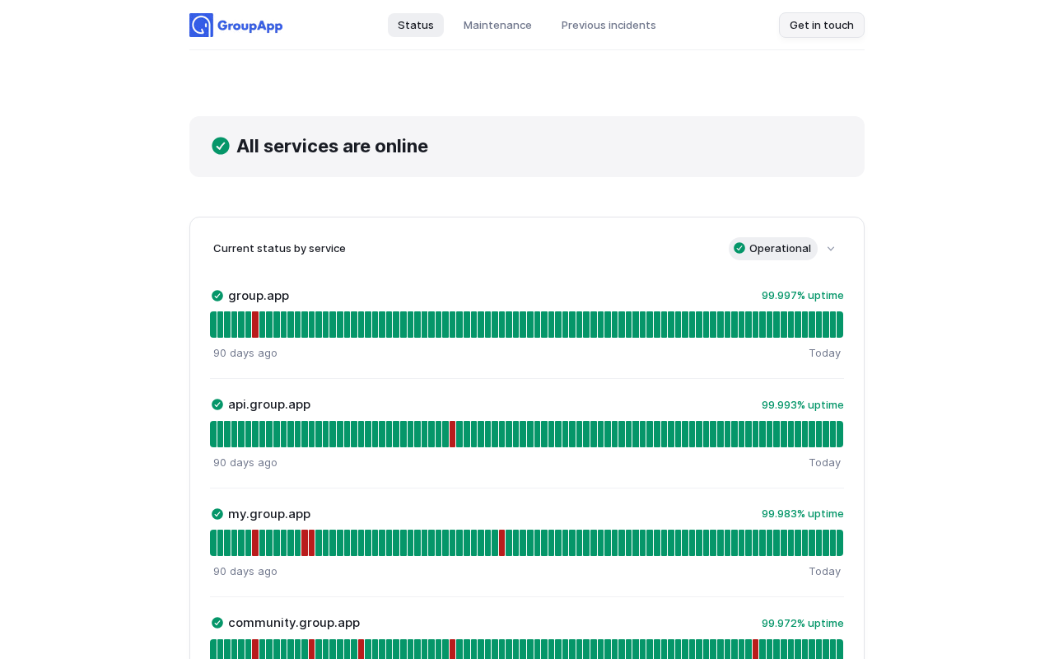Click the GroupApp wordmark link
1054x659 pixels.
250,26
